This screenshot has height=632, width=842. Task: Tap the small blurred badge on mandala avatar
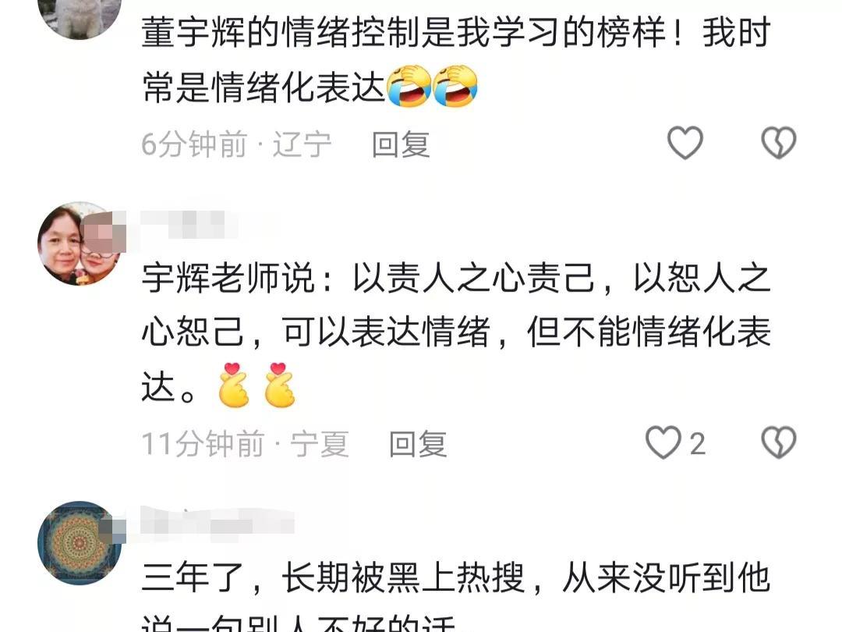pos(111,529)
